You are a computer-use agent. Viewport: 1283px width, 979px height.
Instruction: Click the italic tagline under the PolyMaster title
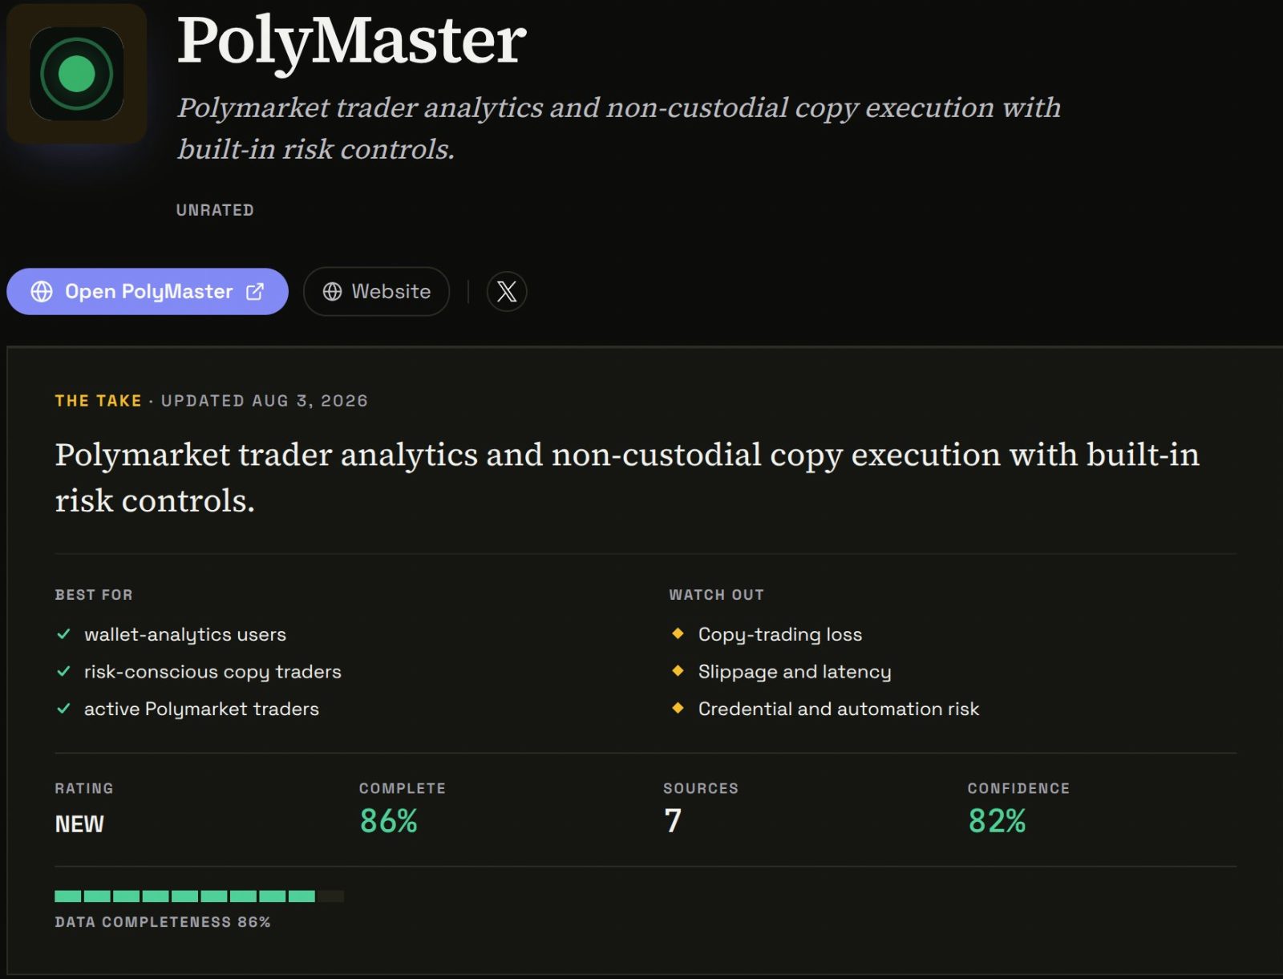click(x=619, y=128)
